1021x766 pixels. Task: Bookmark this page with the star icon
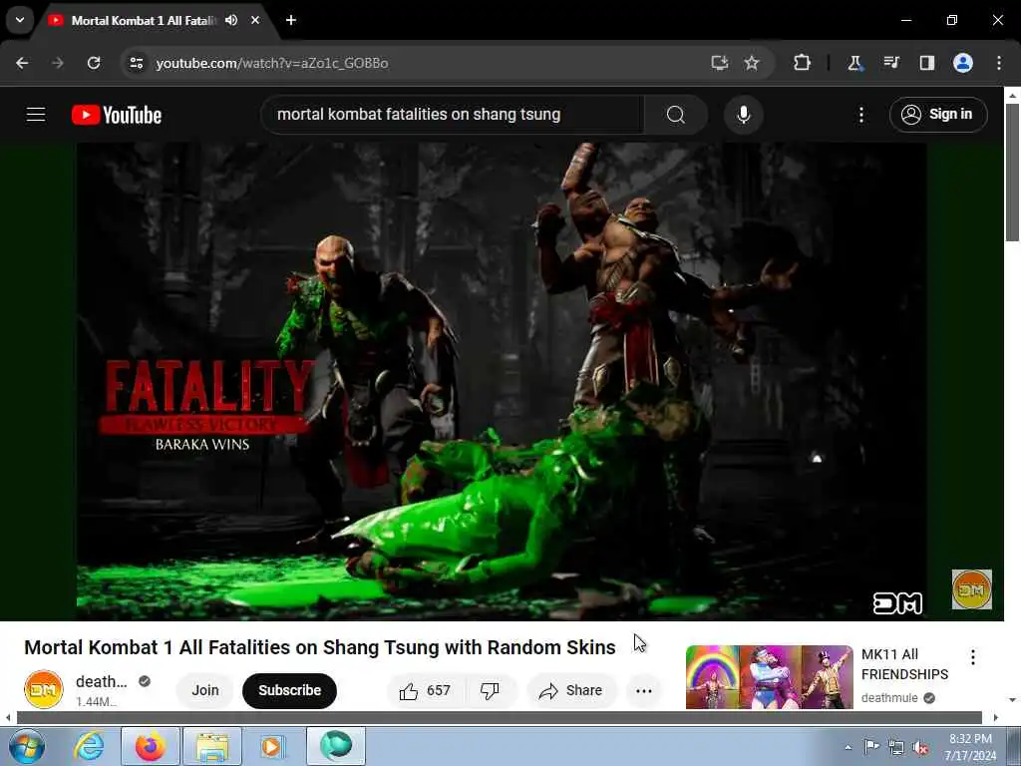[752, 63]
